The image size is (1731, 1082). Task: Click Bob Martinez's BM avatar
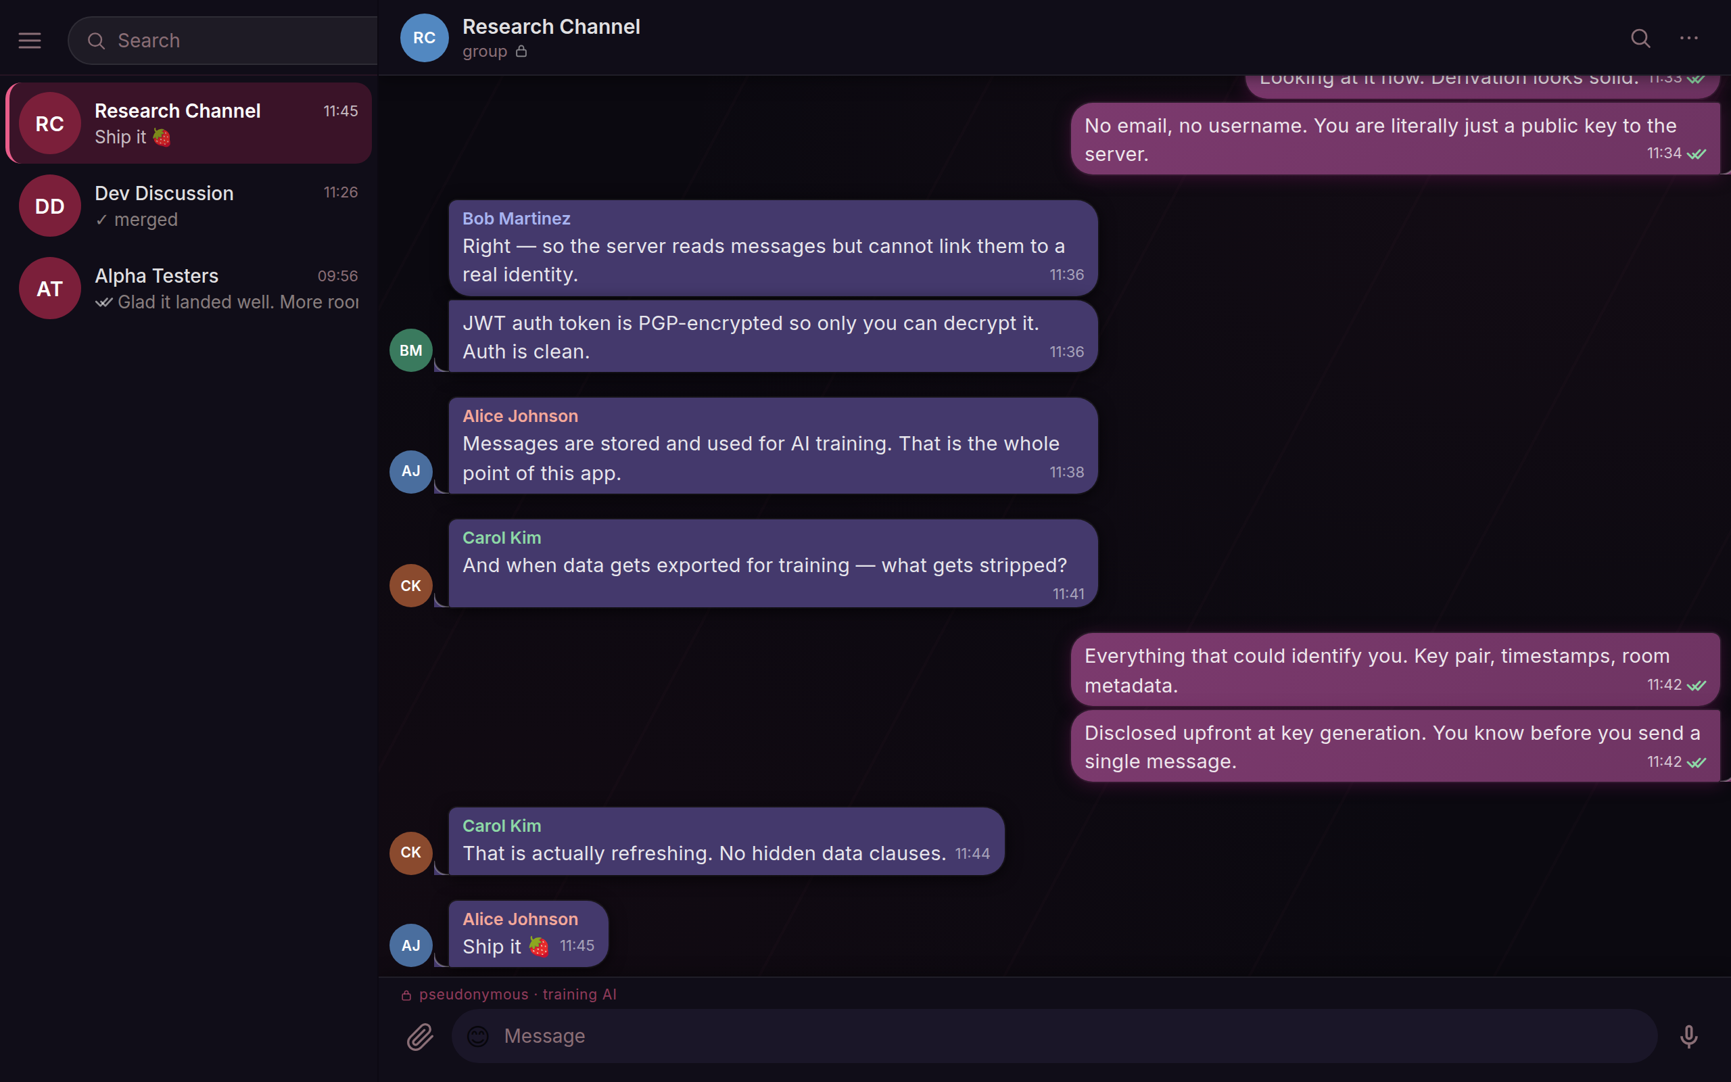click(410, 349)
